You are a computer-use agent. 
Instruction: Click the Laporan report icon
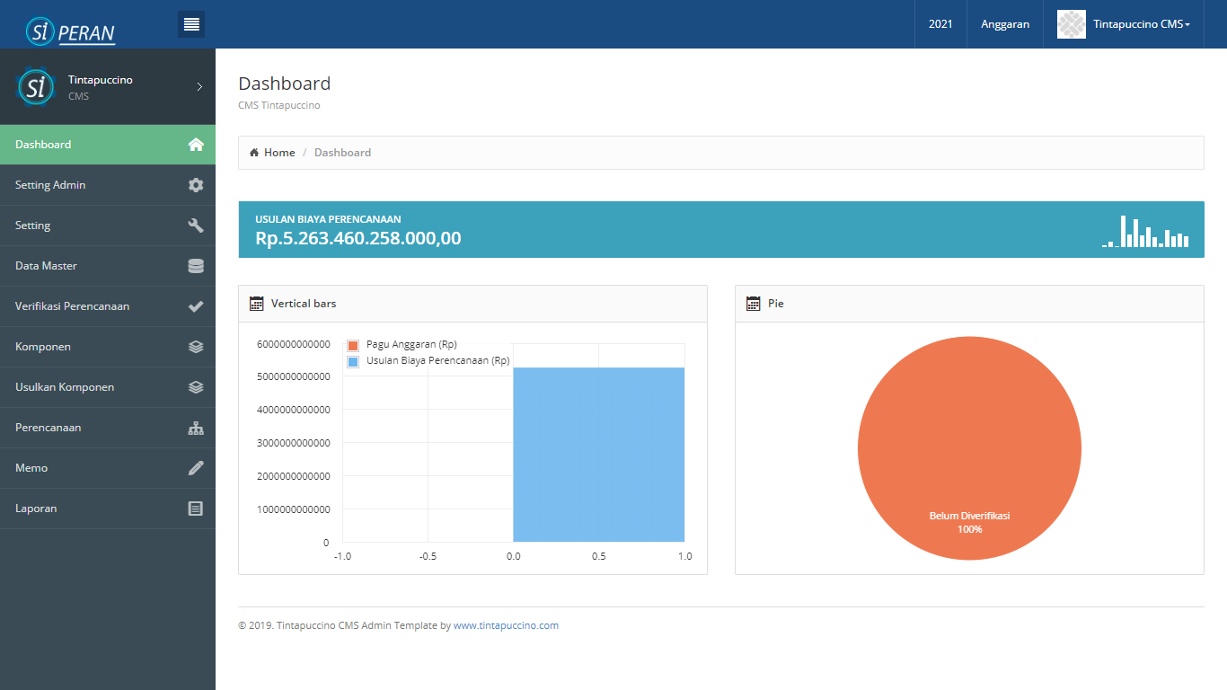tap(196, 509)
